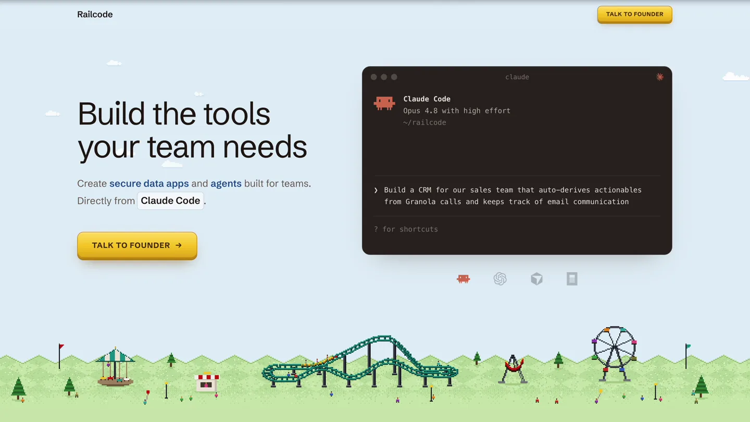The width and height of the screenshot is (750, 422).
Task: Click the 'claude' terminal window title
Action: coord(517,77)
